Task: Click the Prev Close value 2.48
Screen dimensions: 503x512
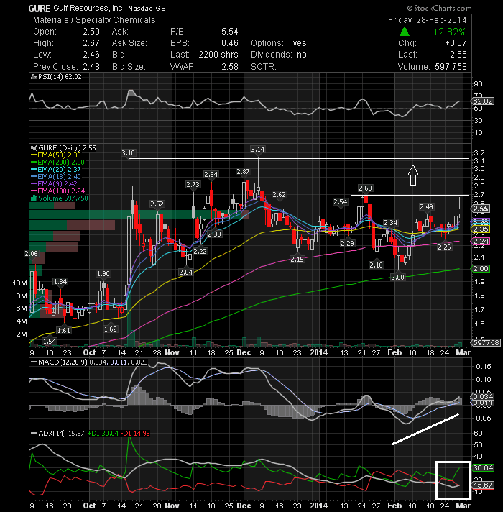Action: coord(91,67)
